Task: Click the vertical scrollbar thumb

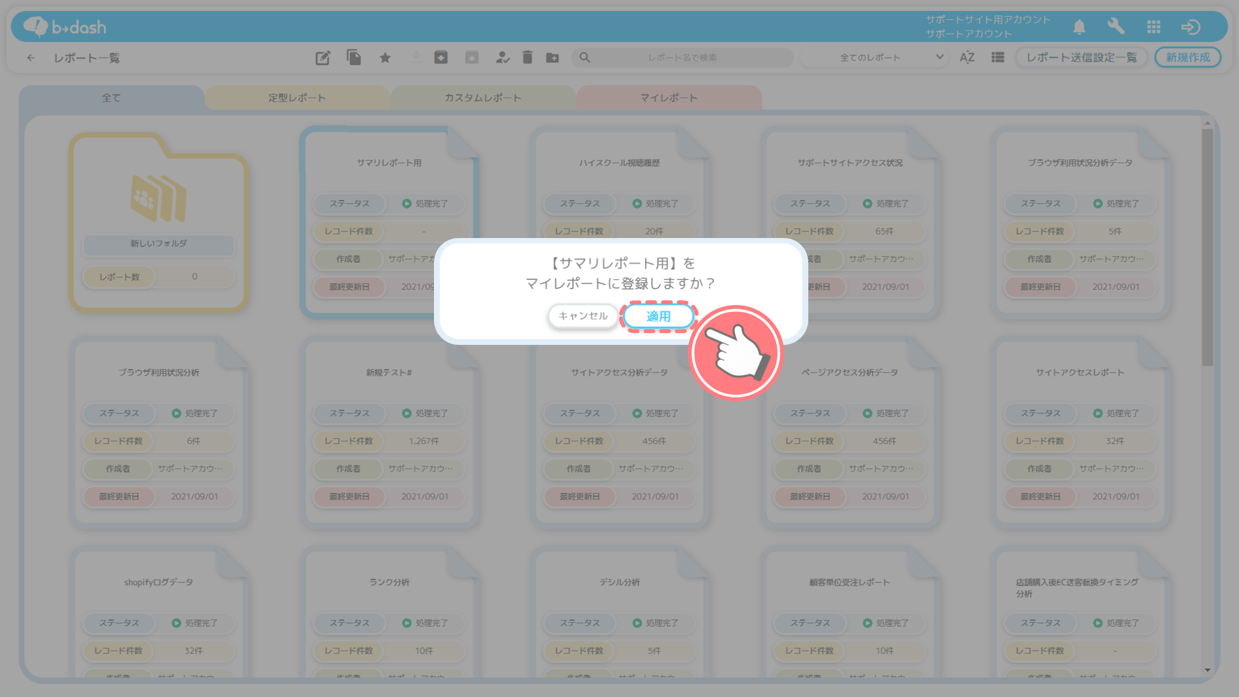Action: point(1208,247)
